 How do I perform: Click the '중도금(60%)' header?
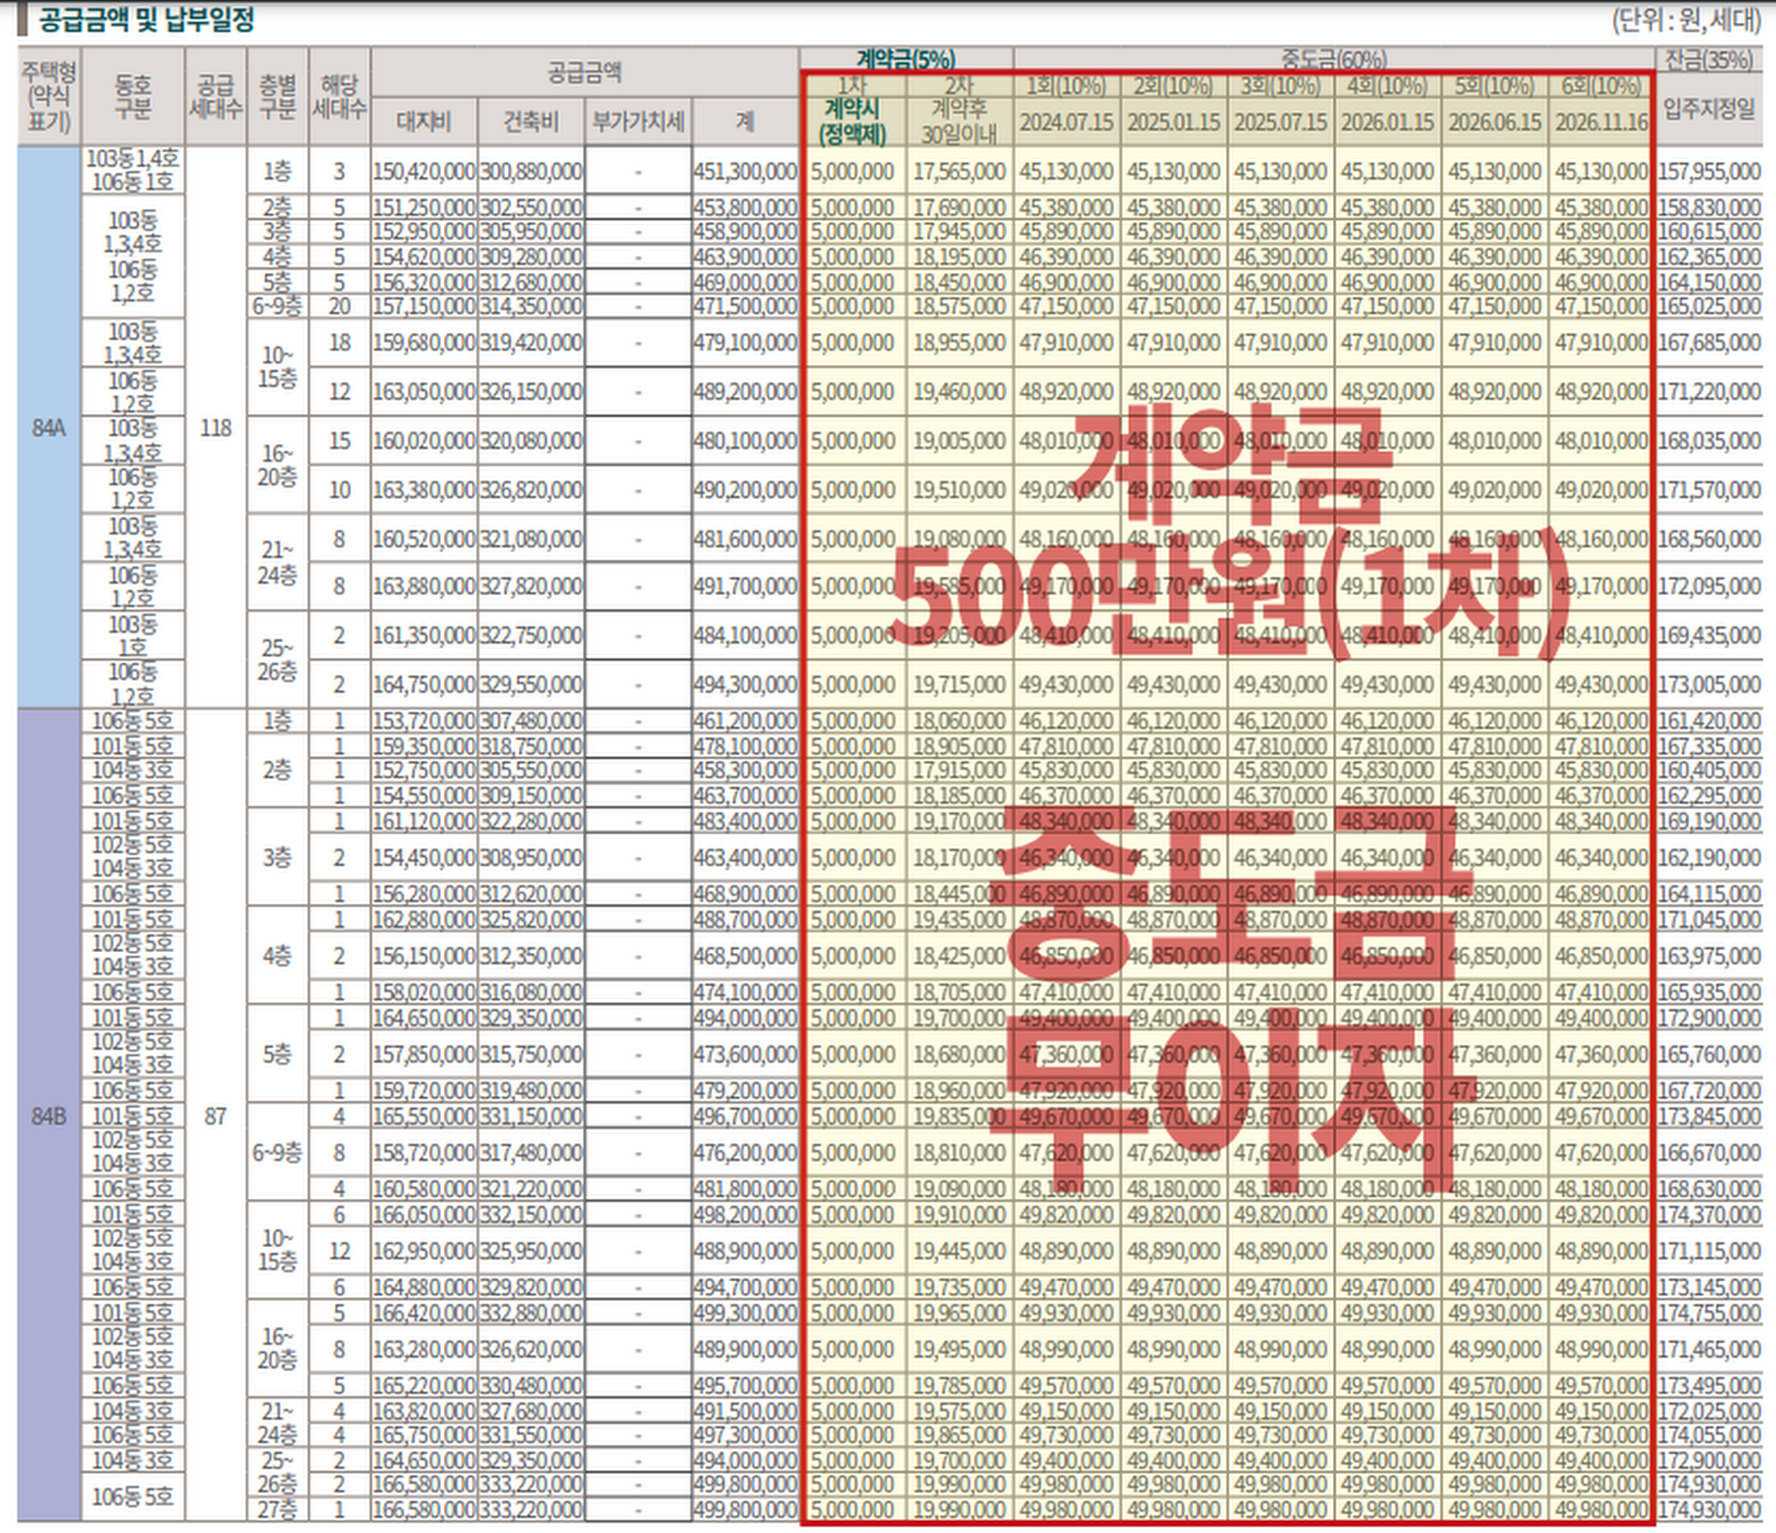1333,60
